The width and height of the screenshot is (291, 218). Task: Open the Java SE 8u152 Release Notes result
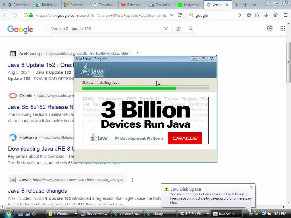click(x=41, y=107)
